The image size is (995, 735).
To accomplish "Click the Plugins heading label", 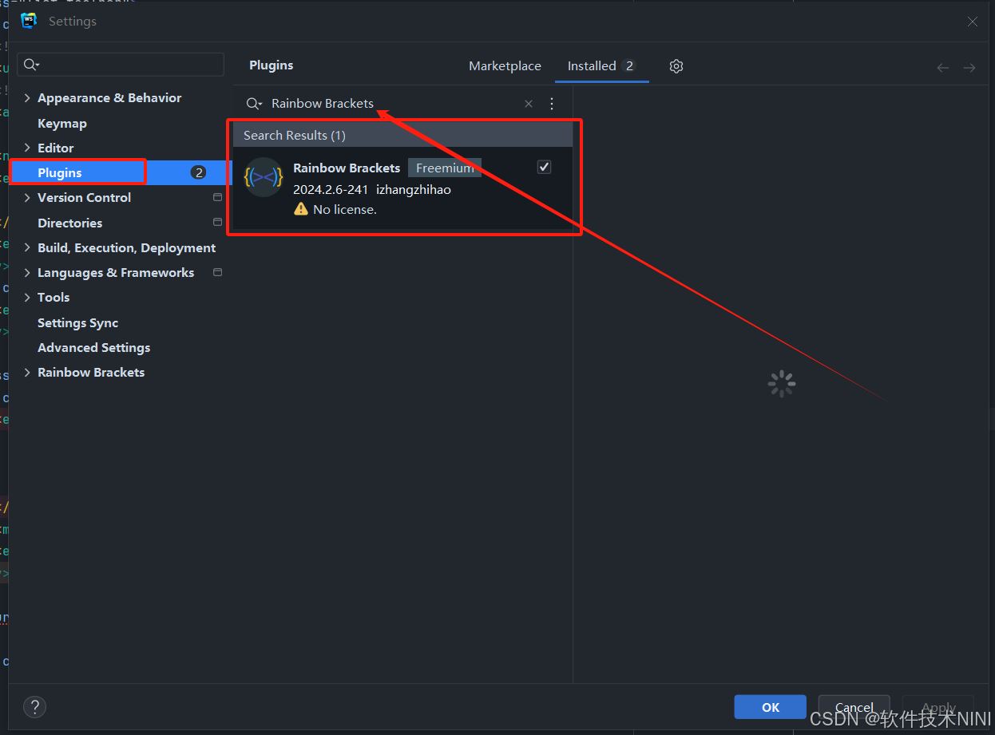I will [x=272, y=65].
